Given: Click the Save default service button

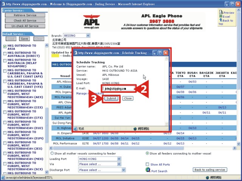Looking at the screenshot, I should (24, 39).
